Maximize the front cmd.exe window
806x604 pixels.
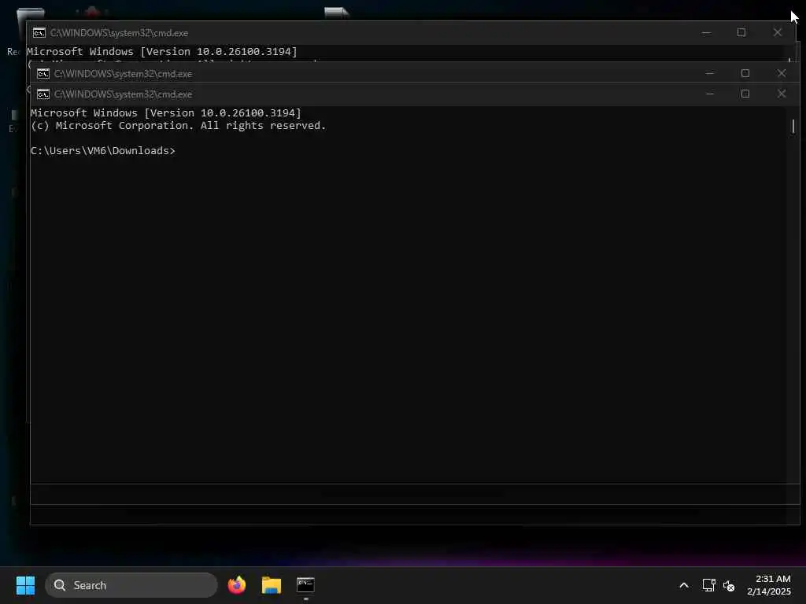(745, 94)
